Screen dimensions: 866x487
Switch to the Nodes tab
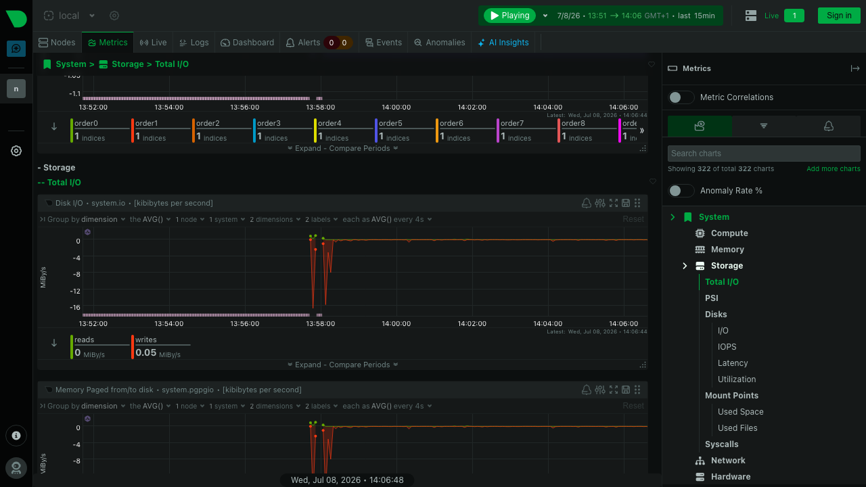58,43
